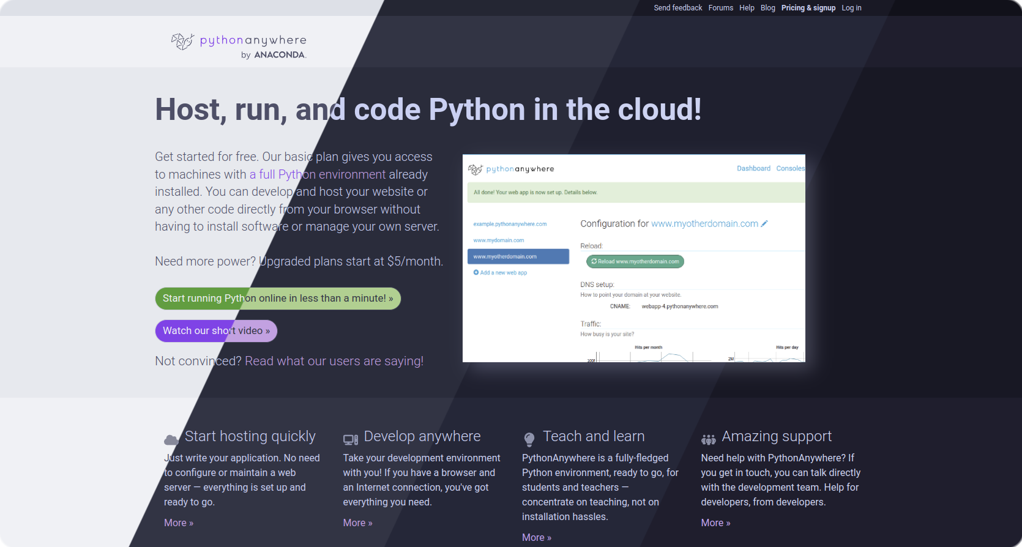The width and height of the screenshot is (1022, 547).
Task: Go to Forums in the top navigation
Action: pyautogui.click(x=720, y=8)
